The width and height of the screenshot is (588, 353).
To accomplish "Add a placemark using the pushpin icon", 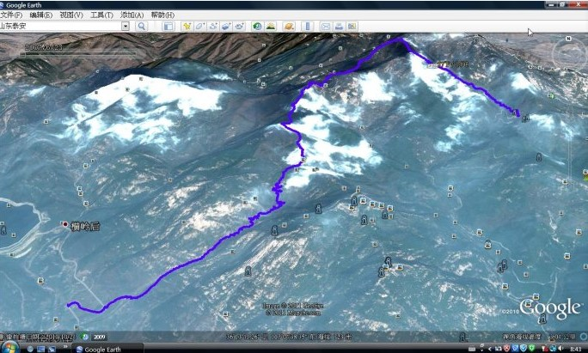I will pyautogui.click(x=187, y=27).
